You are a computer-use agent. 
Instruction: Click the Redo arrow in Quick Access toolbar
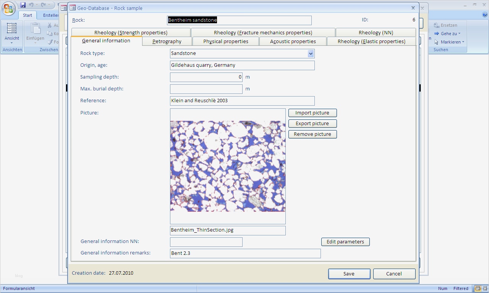pyautogui.click(x=43, y=5)
